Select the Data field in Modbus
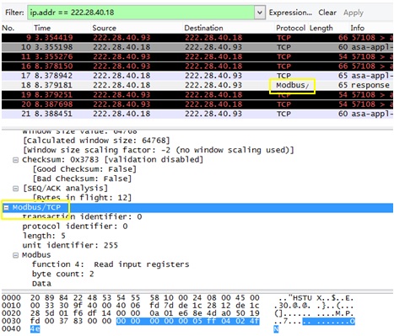 [41, 284]
